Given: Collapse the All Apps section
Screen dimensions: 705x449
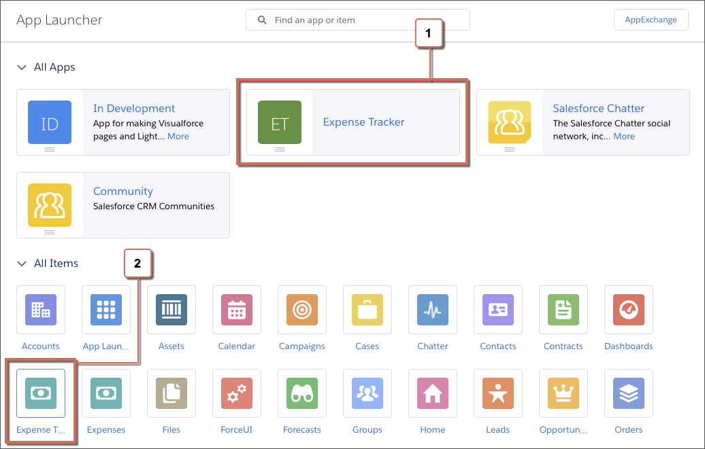Looking at the screenshot, I should [x=22, y=67].
